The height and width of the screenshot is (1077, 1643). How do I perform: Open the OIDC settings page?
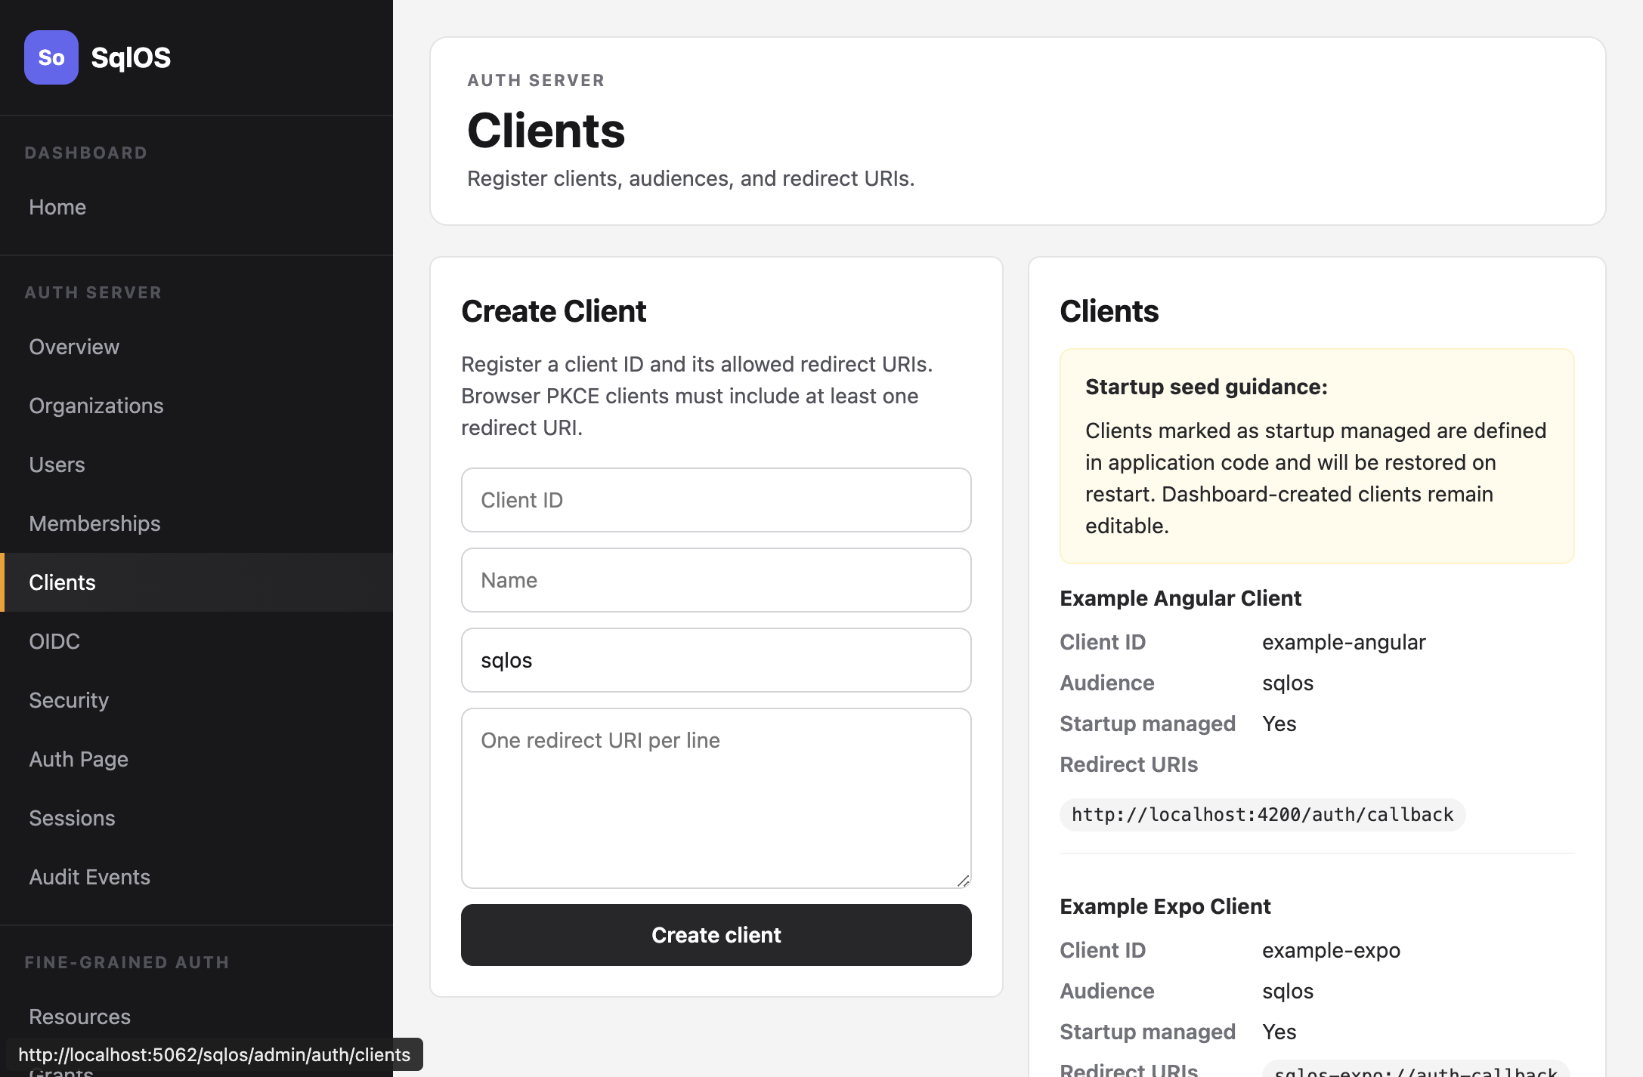click(54, 641)
